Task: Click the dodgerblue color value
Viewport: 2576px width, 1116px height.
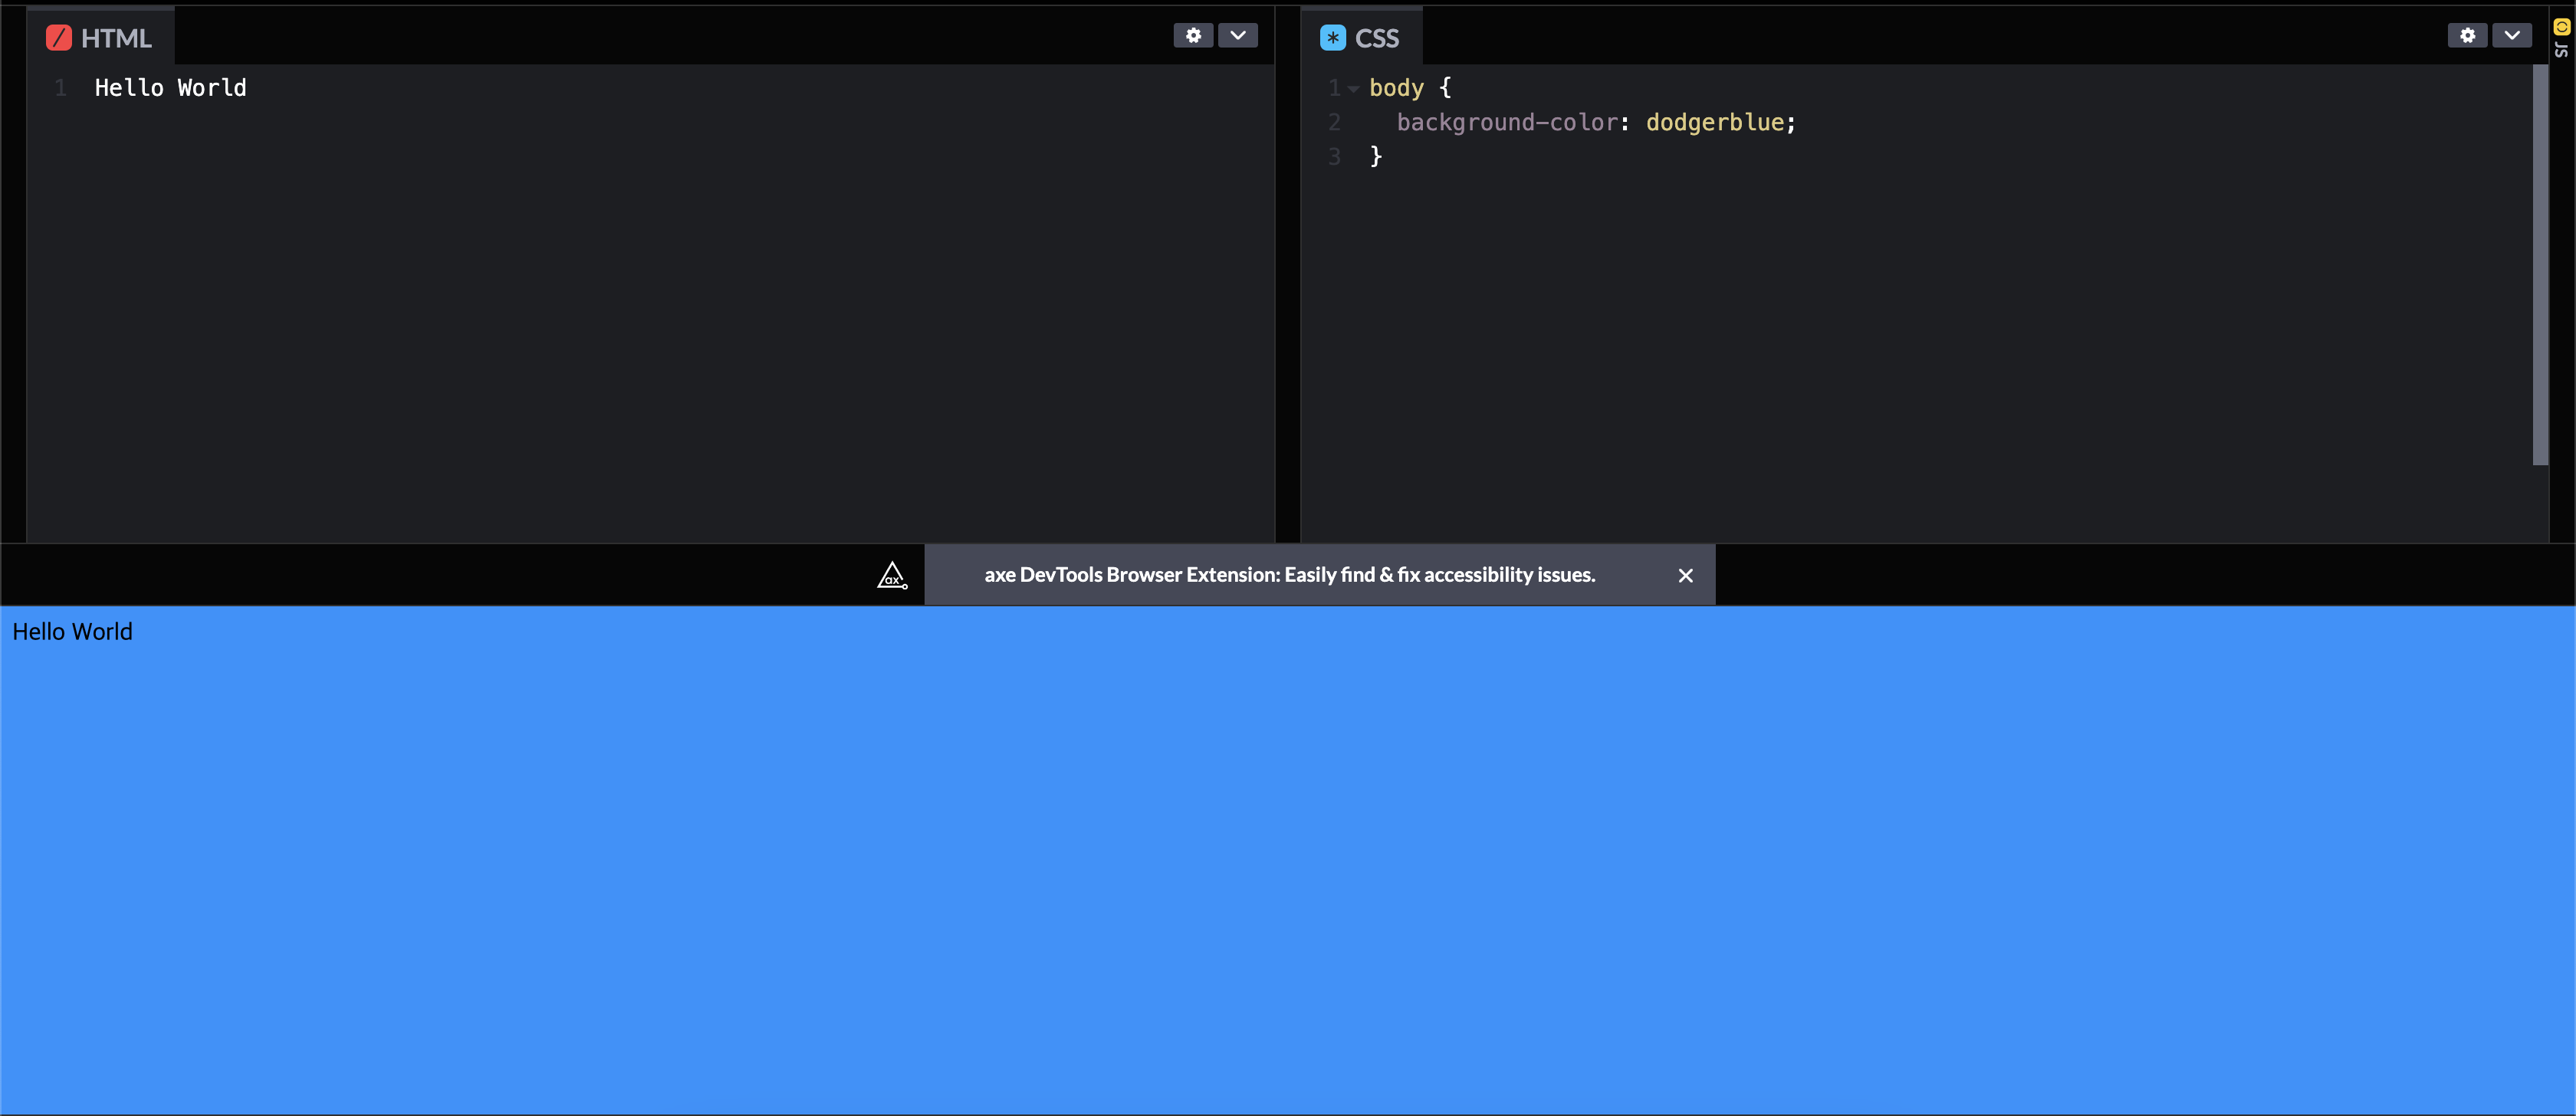Action: pyautogui.click(x=1714, y=122)
